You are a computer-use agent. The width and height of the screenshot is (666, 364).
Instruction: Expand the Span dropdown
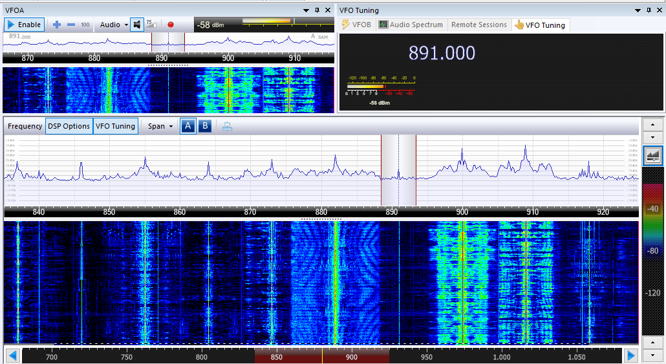[x=160, y=126]
